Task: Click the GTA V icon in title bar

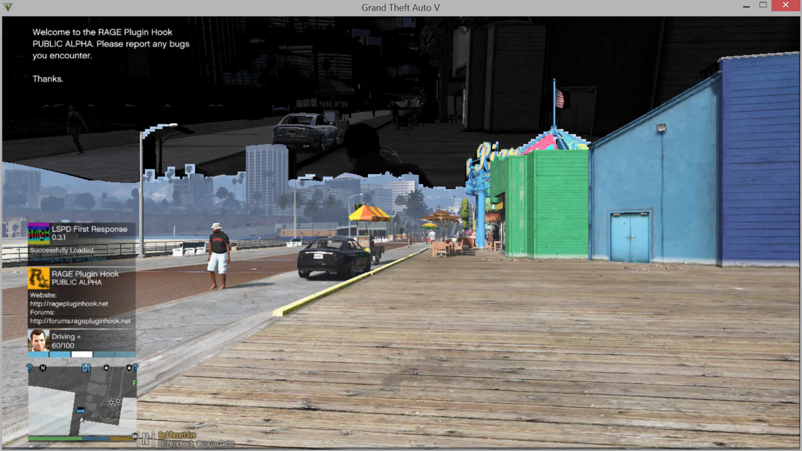Action: 8,7
